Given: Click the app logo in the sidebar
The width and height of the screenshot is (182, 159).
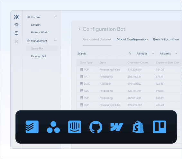Looking at the screenshot, I should click(x=16, y=17).
